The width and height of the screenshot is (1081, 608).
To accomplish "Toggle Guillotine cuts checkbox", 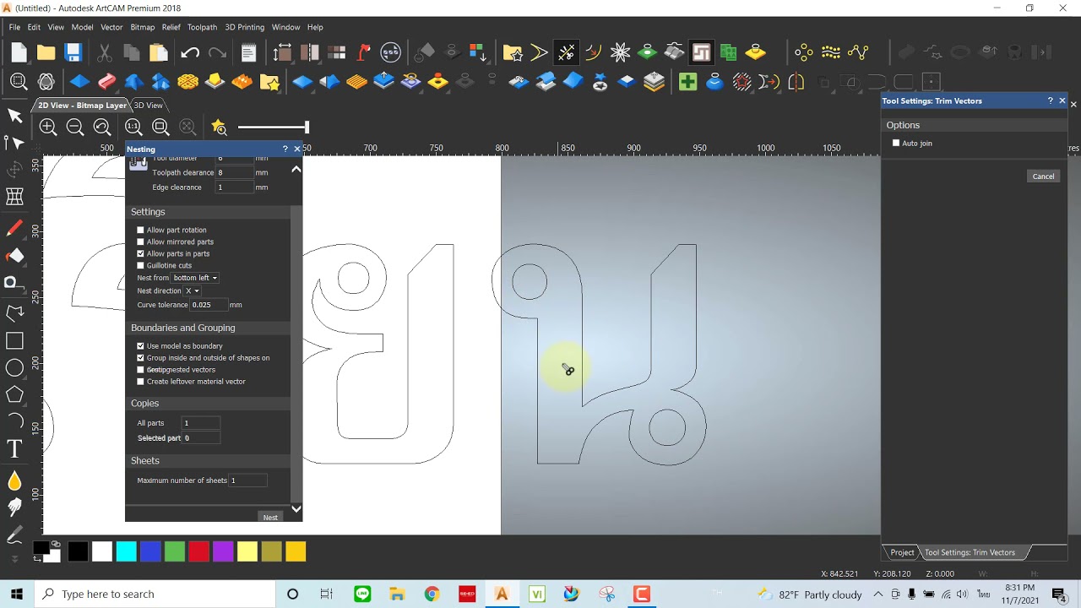I will point(140,265).
